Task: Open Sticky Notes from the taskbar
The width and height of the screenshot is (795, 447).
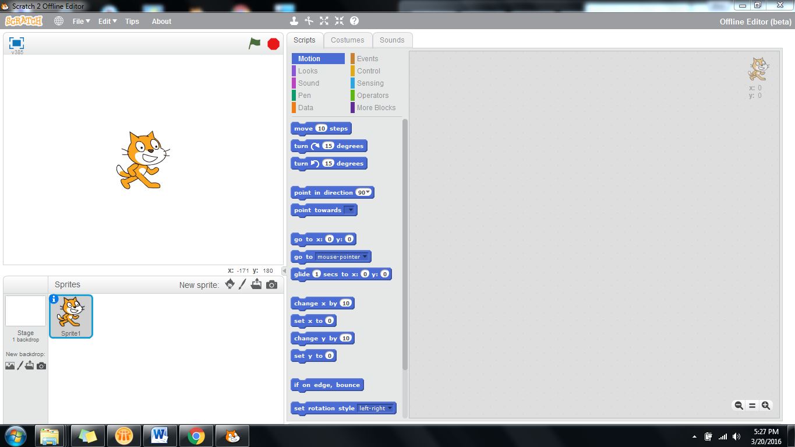Action: point(87,435)
